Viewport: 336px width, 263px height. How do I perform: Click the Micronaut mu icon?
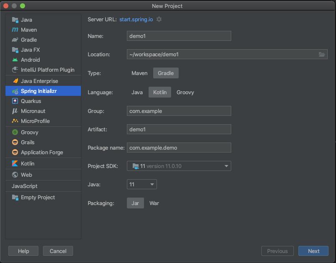click(15, 111)
